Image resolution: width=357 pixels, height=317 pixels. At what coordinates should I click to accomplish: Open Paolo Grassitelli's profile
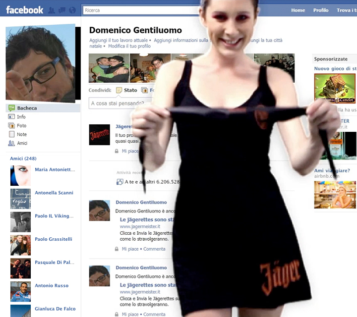point(54,239)
